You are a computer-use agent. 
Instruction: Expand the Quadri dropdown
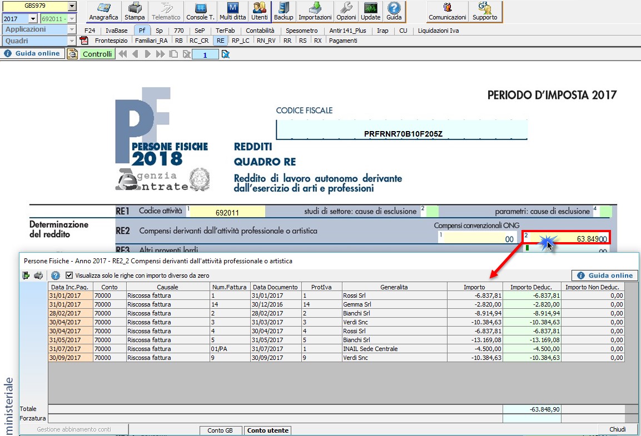tap(72, 41)
